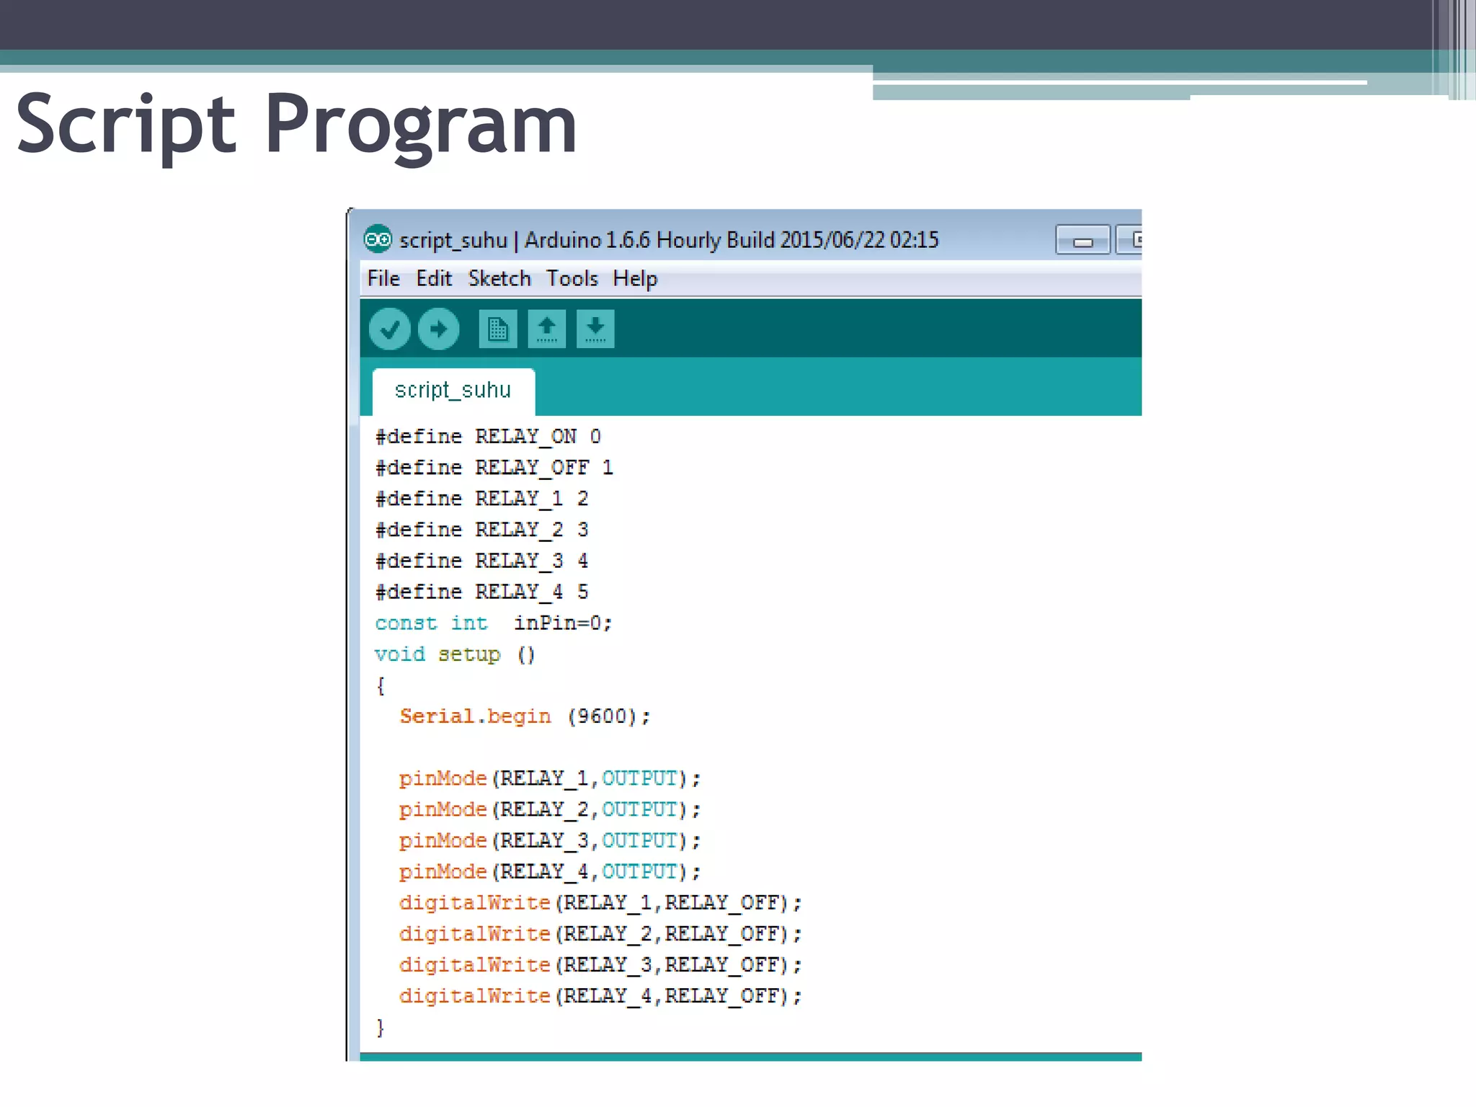
Task: Click digitalWrite(RELAY_4,RELAY_OFF) line
Action: point(600,996)
